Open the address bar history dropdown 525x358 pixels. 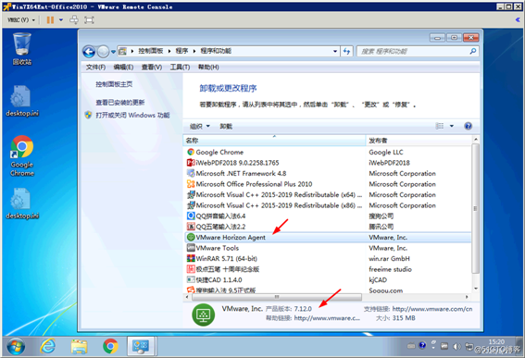pos(335,52)
